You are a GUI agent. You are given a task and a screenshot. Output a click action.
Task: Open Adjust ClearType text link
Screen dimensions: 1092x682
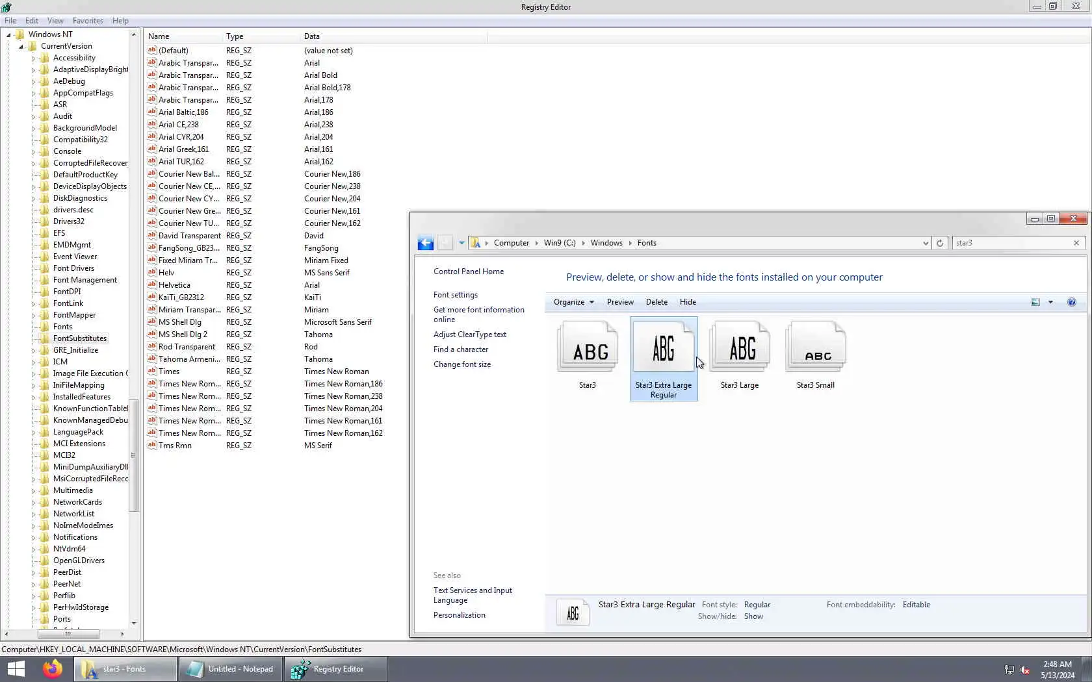[470, 335]
